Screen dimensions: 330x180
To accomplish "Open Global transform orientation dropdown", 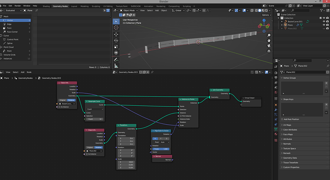I will (x=178, y=11).
